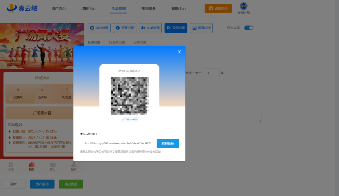This screenshot has width=339, height=196.
Task: Click the 发布活动 blue button
Action: 42,184
